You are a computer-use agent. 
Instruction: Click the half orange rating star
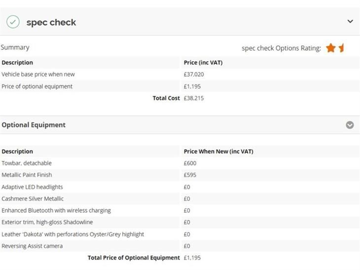tap(341, 48)
